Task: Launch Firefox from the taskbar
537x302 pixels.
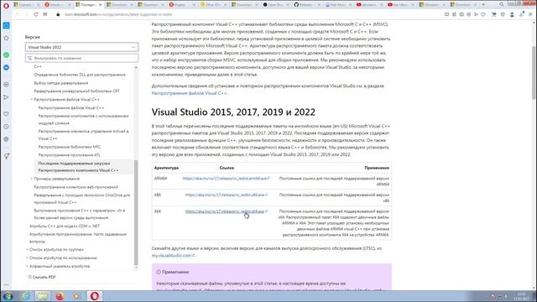Action: (x=60, y=296)
